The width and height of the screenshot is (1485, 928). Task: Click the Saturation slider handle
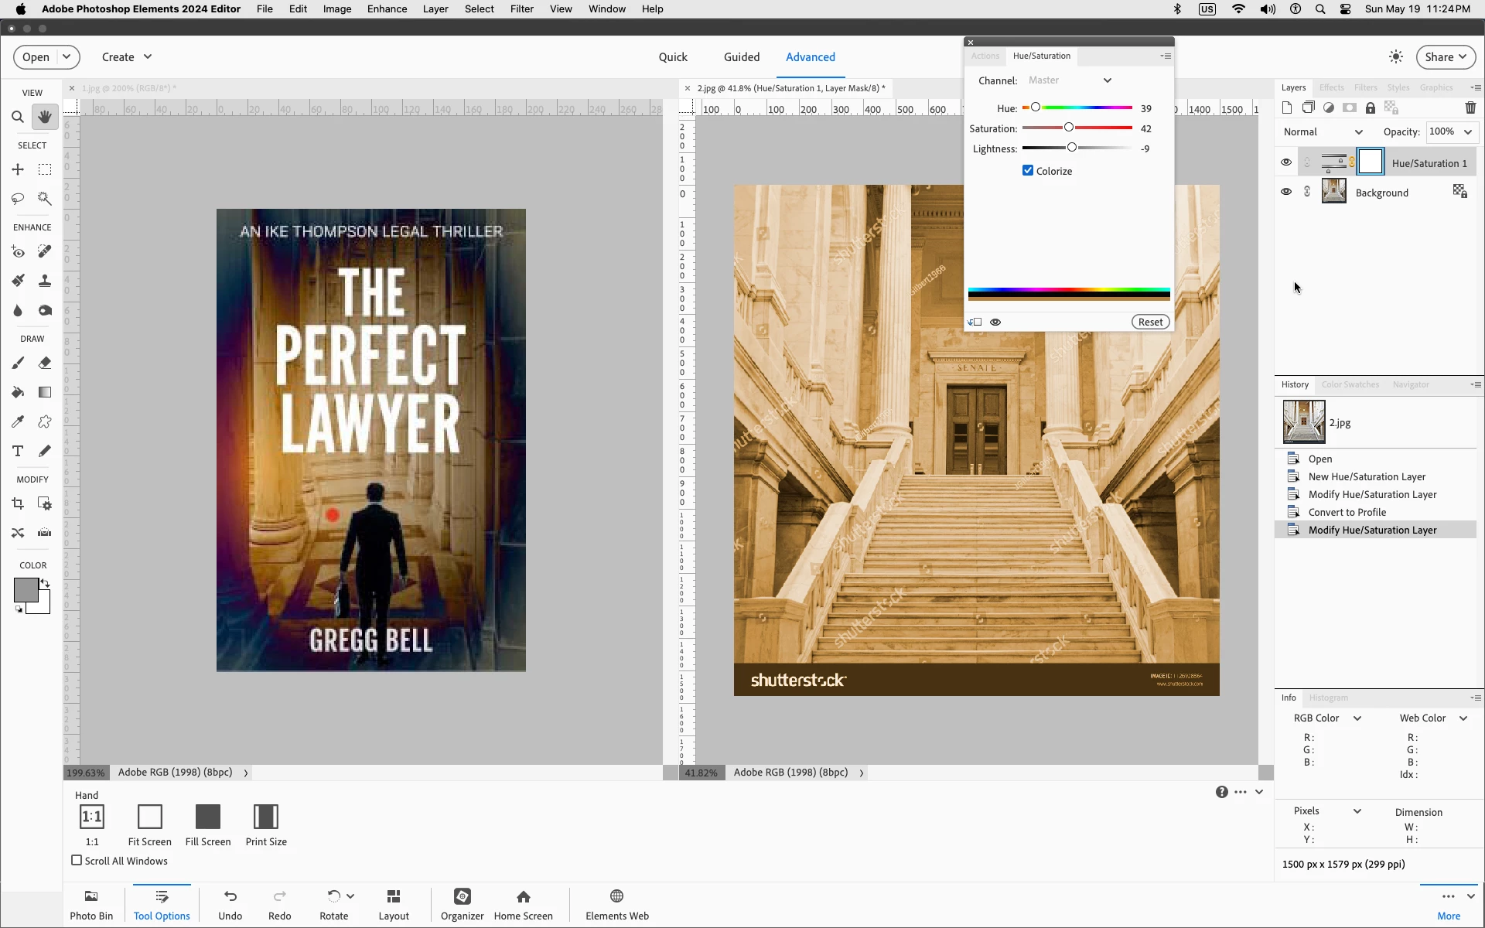(x=1069, y=128)
